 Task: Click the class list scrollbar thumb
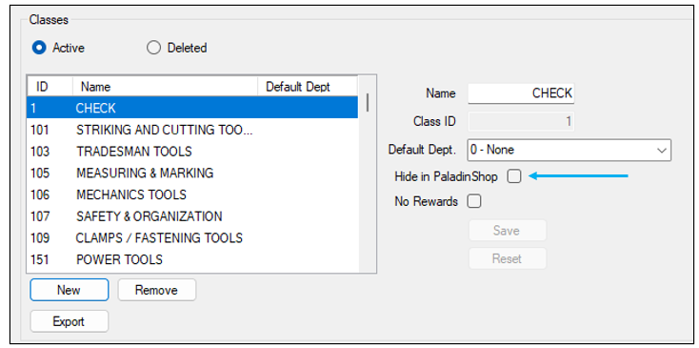coord(368,102)
